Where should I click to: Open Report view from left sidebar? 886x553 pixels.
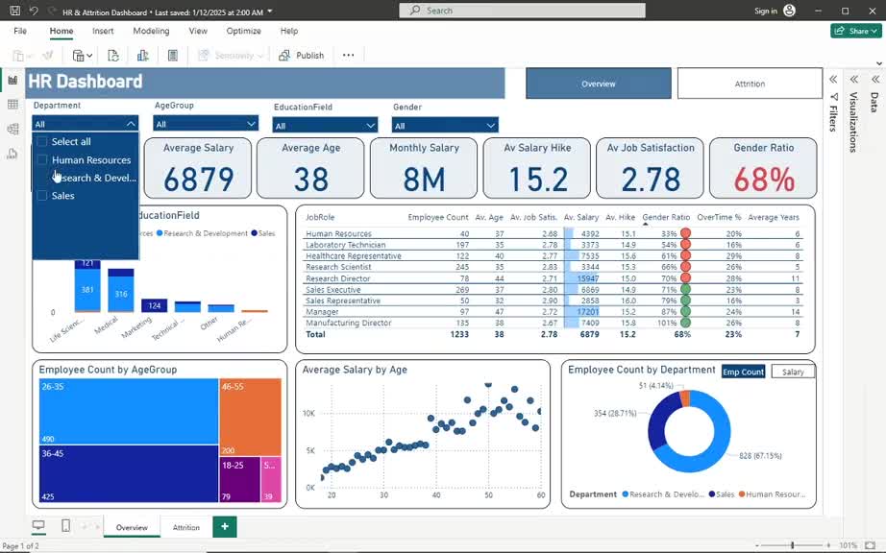click(12, 80)
